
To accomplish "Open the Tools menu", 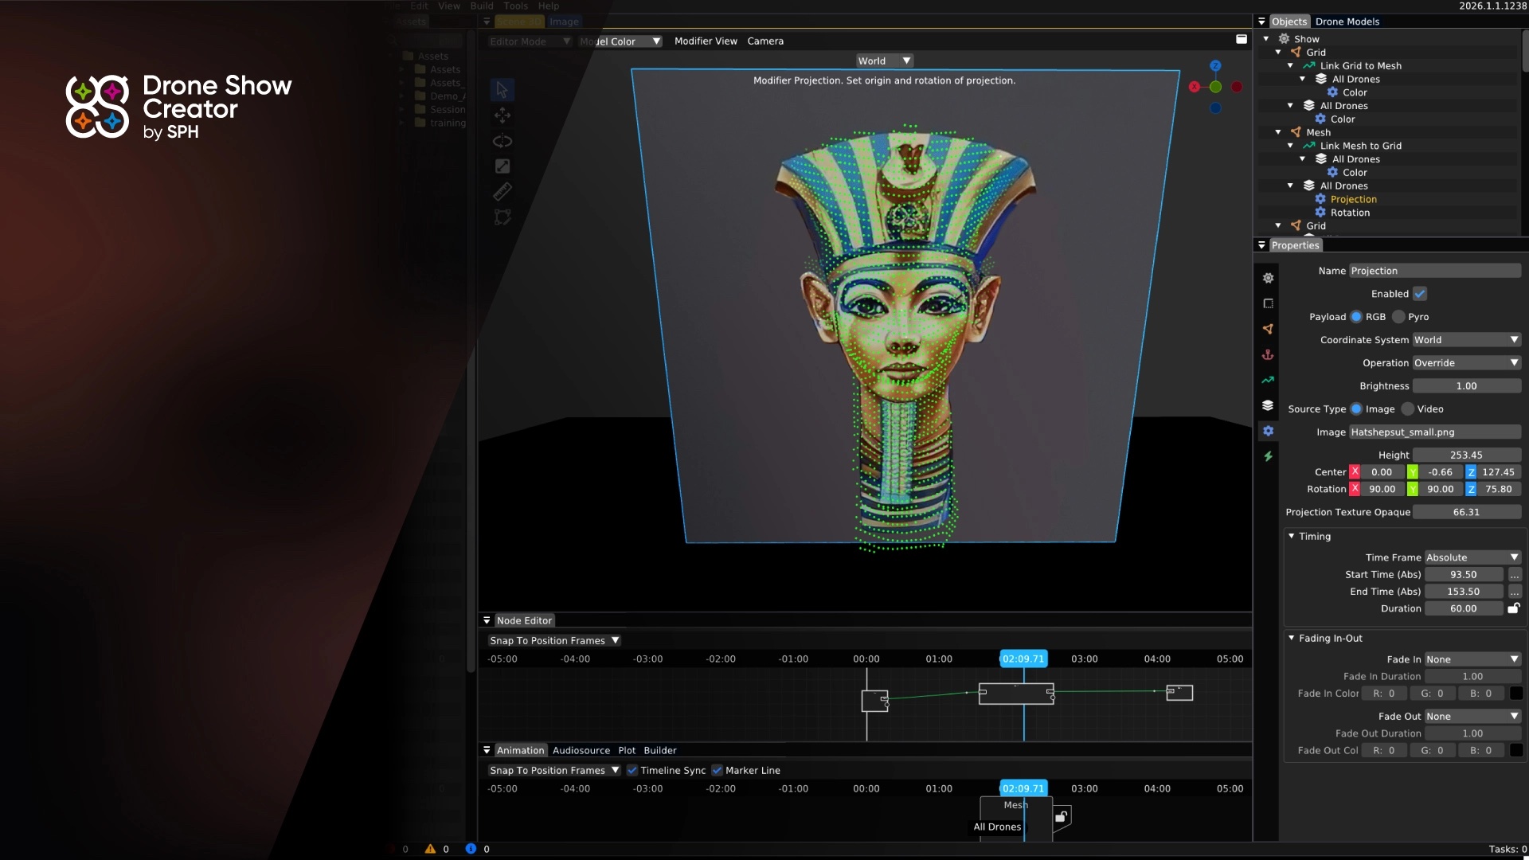I will point(515,6).
